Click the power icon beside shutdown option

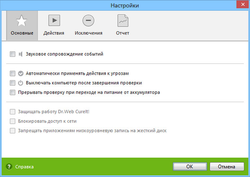[21, 83]
